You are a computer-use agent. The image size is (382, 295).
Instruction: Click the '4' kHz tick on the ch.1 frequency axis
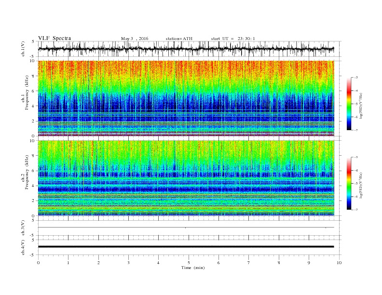coord(33,106)
